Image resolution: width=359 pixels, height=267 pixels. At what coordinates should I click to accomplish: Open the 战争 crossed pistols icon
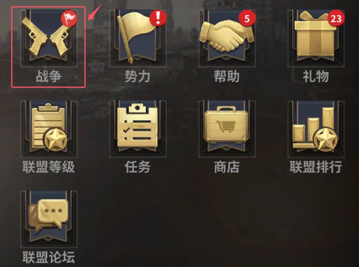(x=49, y=38)
